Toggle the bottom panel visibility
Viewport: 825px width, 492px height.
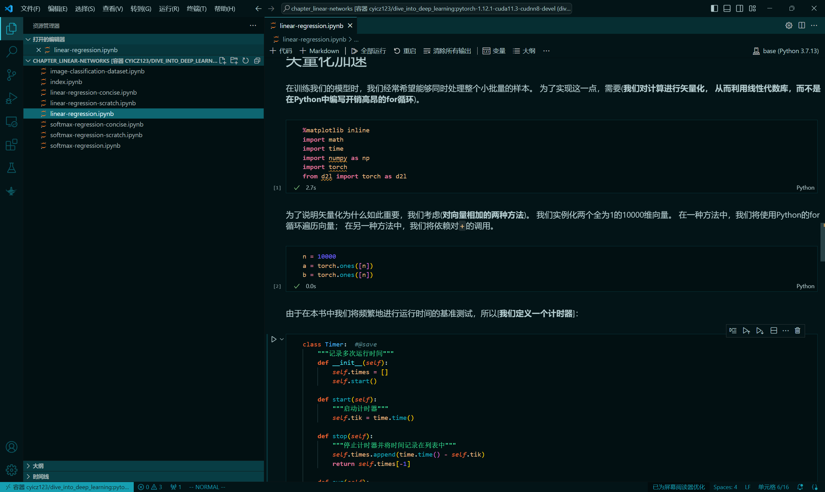click(x=726, y=8)
